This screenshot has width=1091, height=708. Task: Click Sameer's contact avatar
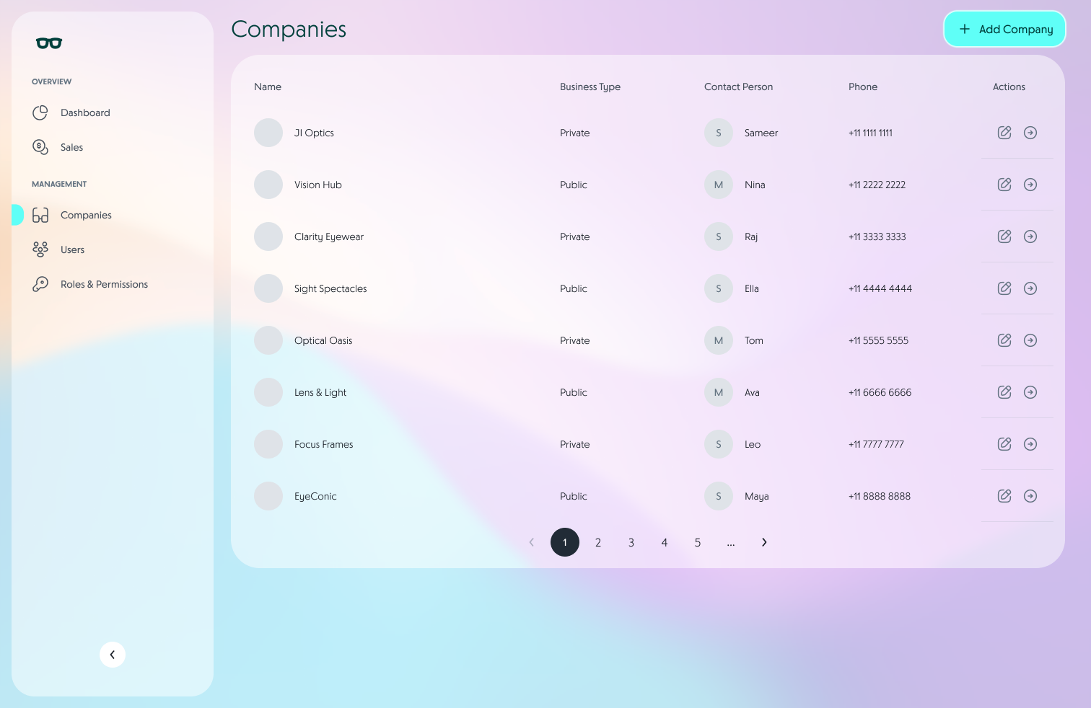point(719,133)
